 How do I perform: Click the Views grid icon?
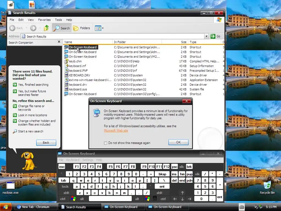pyautogui.click(x=98, y=28)
